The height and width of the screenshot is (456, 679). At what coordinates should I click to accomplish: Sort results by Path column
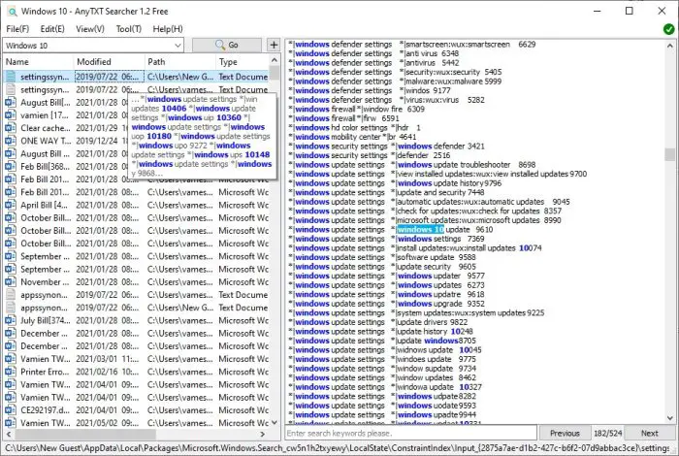(179, 61)
